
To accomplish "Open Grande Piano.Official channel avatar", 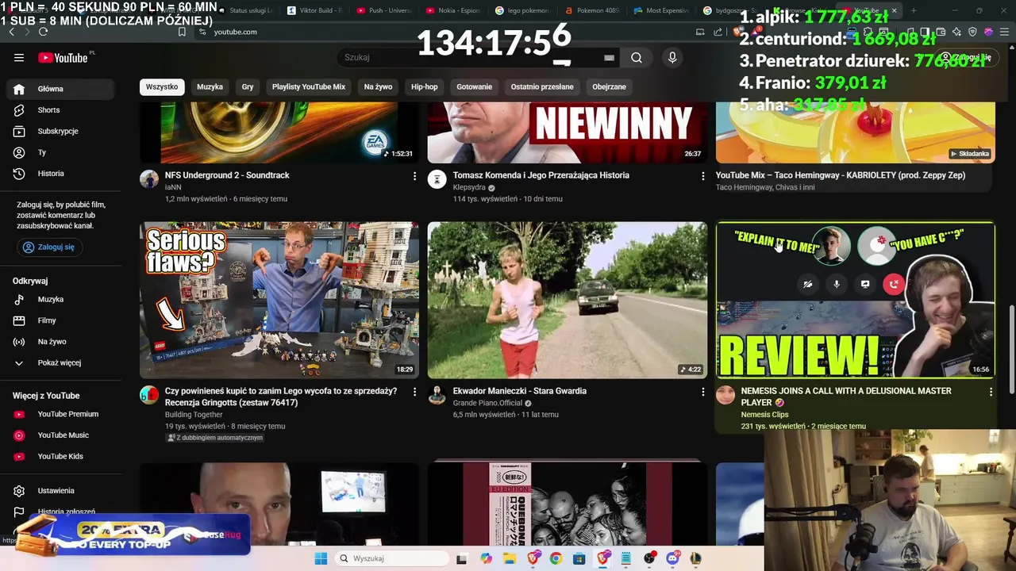I will 437,395.
